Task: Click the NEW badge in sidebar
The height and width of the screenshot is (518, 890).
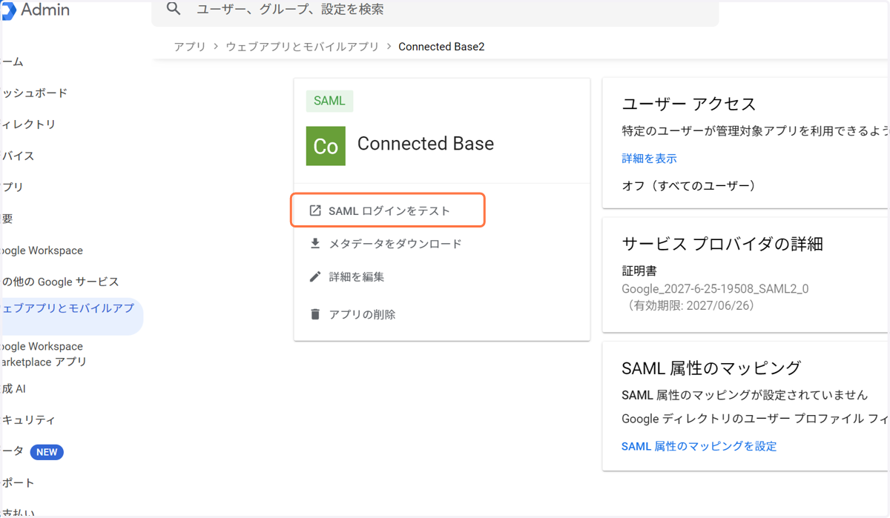Action: [47, 452]
